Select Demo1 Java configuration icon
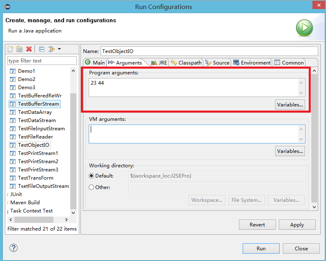Image resolution: width=326 pixels, height=261 pixels. (x=13, y=71)
